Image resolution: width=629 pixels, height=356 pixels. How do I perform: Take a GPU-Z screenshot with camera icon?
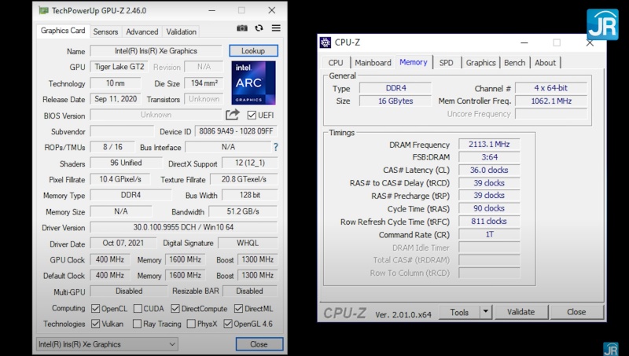pyautogui.click(x=242, y=28)
